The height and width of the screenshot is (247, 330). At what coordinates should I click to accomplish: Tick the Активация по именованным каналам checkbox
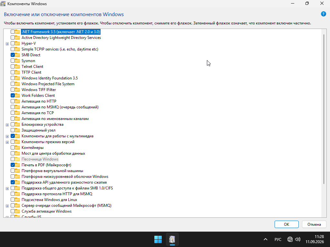click(13, 119)
